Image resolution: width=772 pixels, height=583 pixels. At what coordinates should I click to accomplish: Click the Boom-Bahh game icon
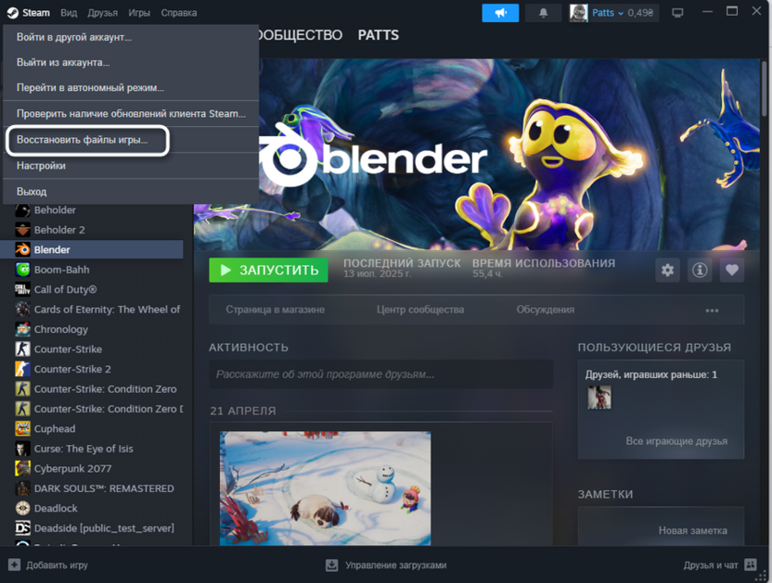click(x=22, y=270)
